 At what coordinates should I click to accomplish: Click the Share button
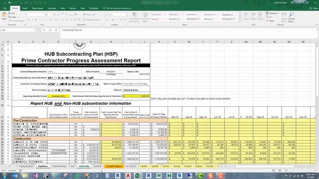click(314, 8)
